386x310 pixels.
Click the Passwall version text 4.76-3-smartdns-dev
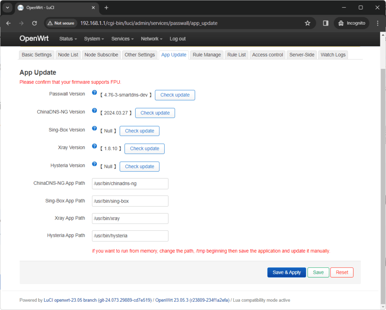(126, 95)
